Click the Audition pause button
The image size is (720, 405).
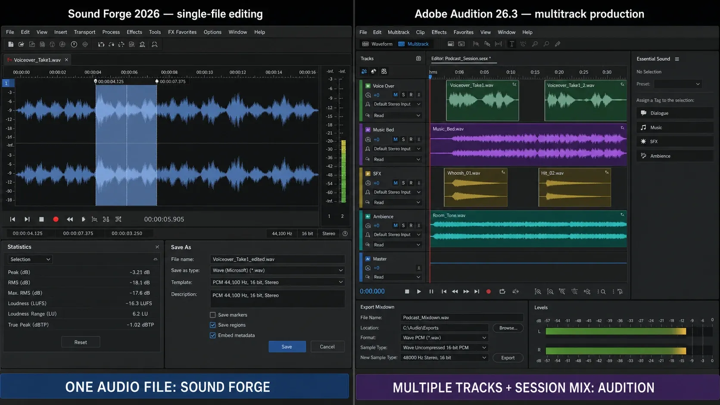[x=431, y=291]
